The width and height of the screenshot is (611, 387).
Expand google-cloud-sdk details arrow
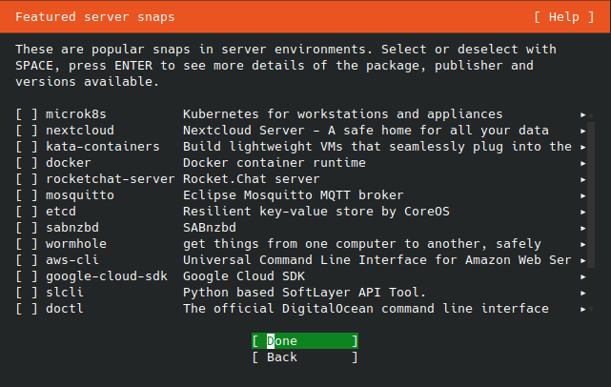tap(583, 276)
